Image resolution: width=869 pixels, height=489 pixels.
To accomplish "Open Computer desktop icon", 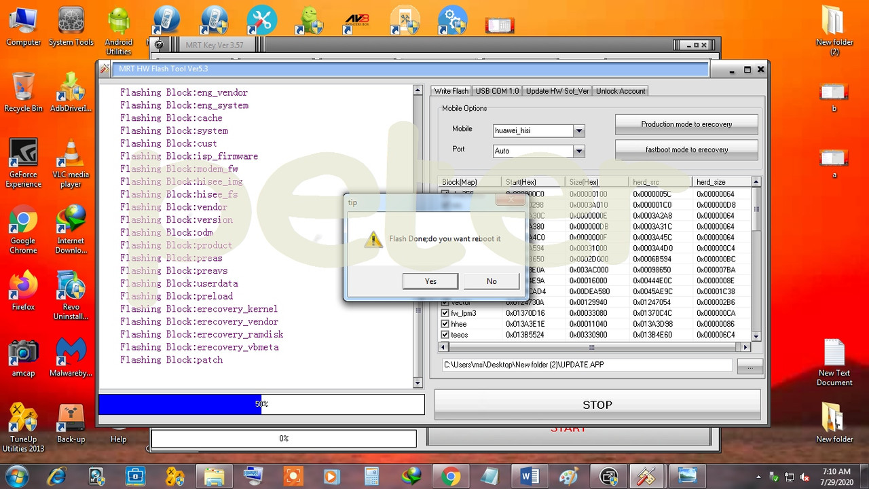I will pos(23,27).
